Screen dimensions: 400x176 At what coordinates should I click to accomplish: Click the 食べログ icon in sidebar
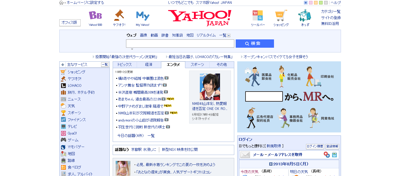(x=63, y=167)
